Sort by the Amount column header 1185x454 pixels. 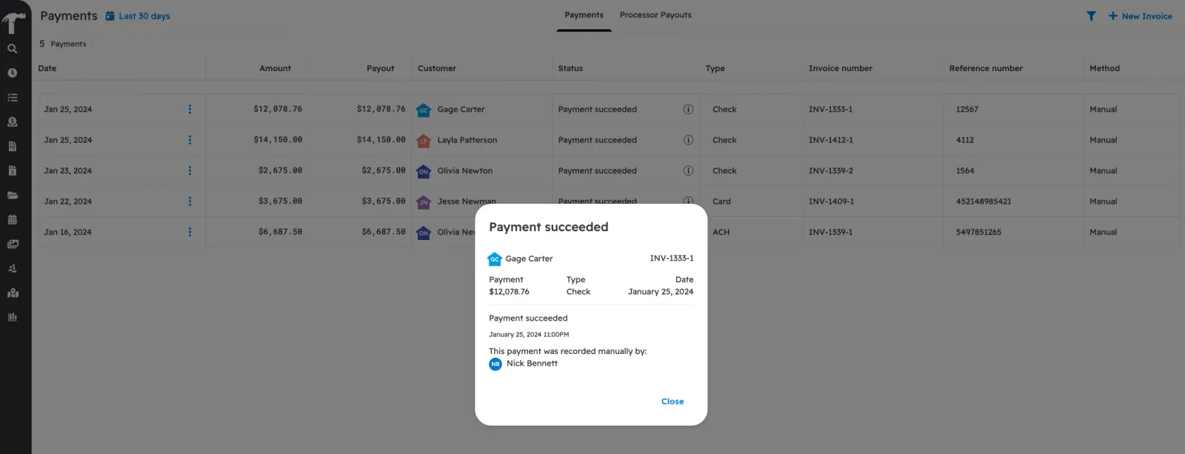275,68
